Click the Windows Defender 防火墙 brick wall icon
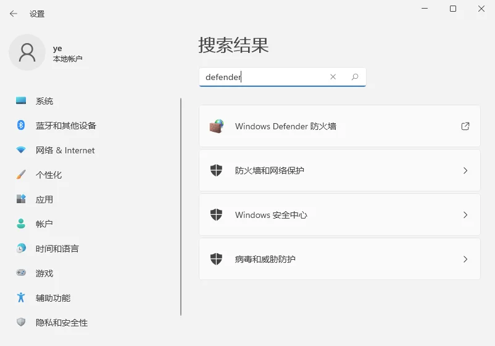 tap(216, 126)
